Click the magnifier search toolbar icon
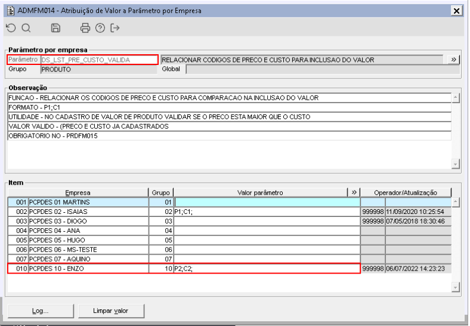470x326 pixels. 26,28
